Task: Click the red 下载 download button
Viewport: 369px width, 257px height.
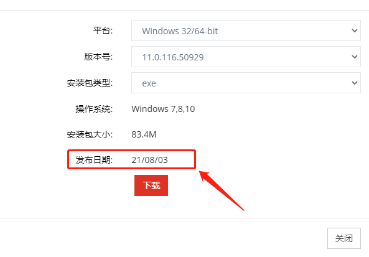Action: [x=151, y=185]
